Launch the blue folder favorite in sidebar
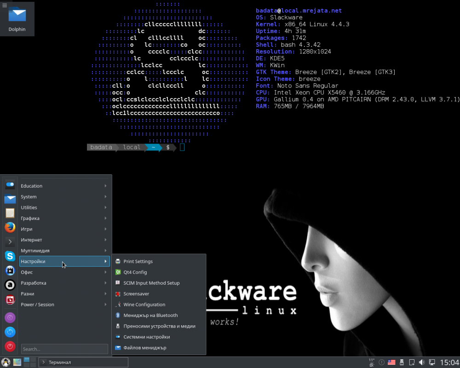The image size is (460, 368). click(10, 199)
